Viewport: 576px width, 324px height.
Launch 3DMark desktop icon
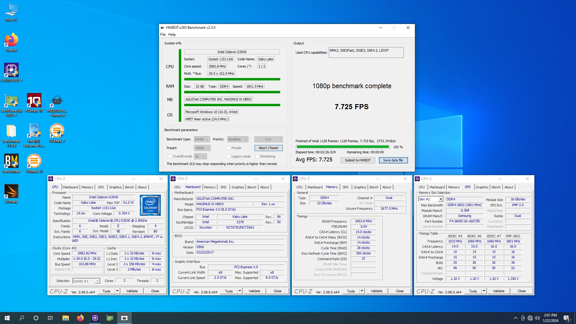[11, 194]
